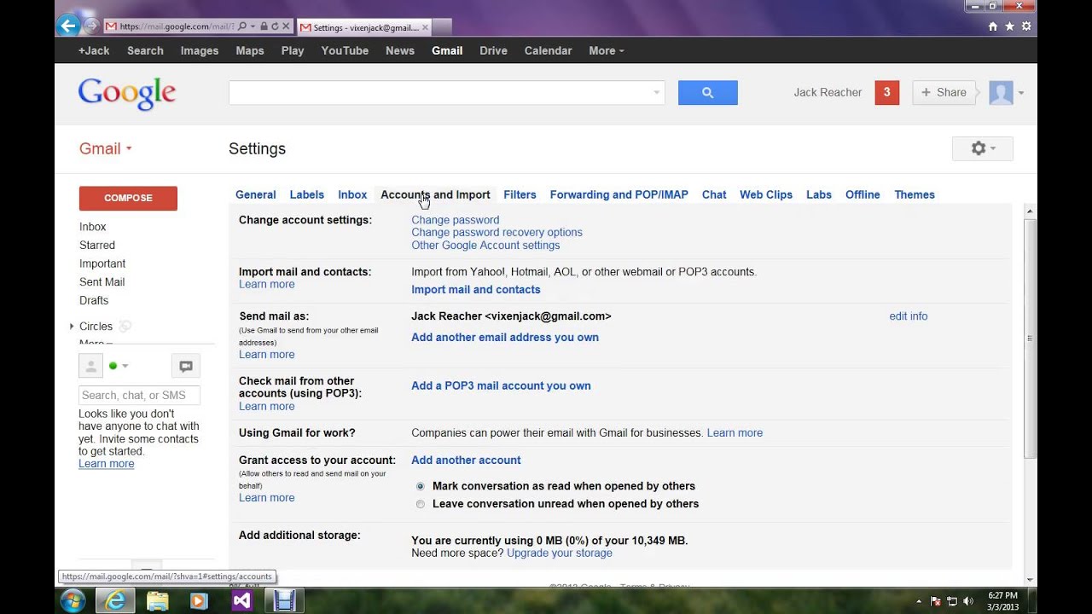Click the network tray icon
Screen dimensions: 1092x614
point(953,601)
